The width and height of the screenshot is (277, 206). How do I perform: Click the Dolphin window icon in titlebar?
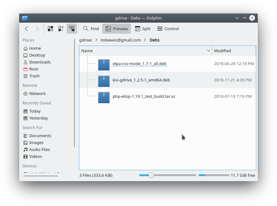[x=25, y=18]
